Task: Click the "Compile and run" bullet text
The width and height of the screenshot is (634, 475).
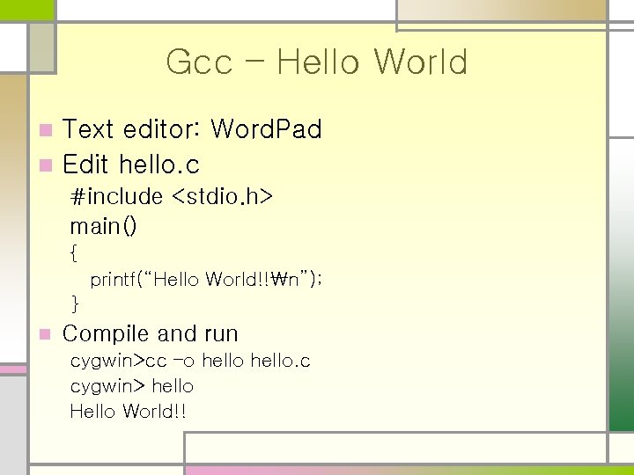Action: (x=150, y=334)
